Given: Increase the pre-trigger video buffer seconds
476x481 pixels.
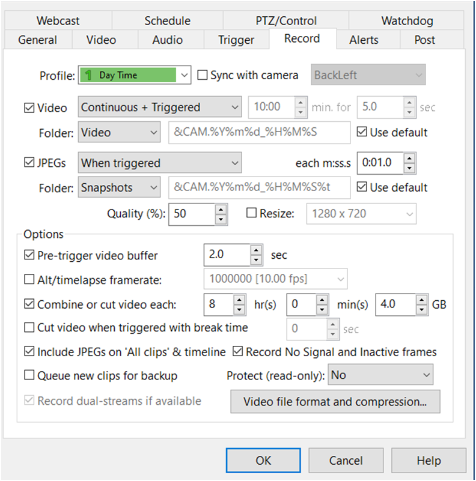Looking at the screenshot, I should (x=257, y=250).
